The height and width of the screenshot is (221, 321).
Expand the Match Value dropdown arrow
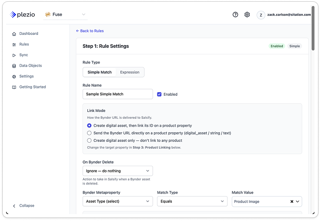point(298,201)
